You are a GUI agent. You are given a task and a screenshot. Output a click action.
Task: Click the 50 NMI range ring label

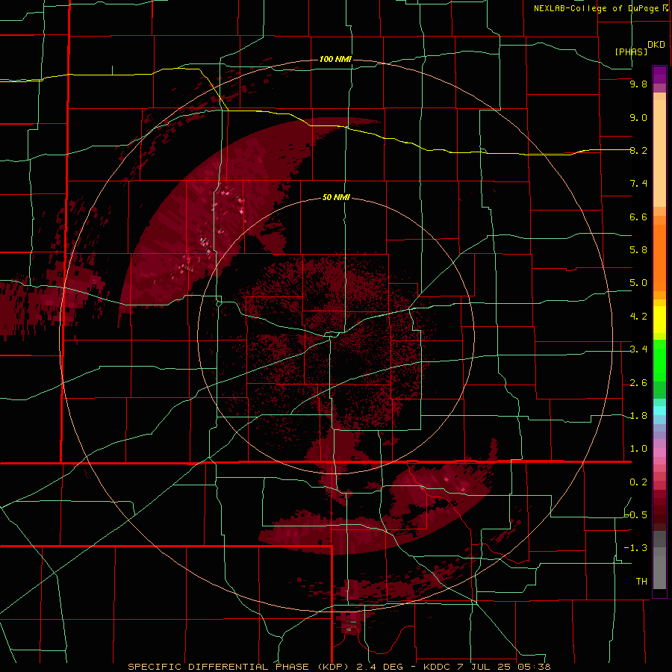coord(336,197)
